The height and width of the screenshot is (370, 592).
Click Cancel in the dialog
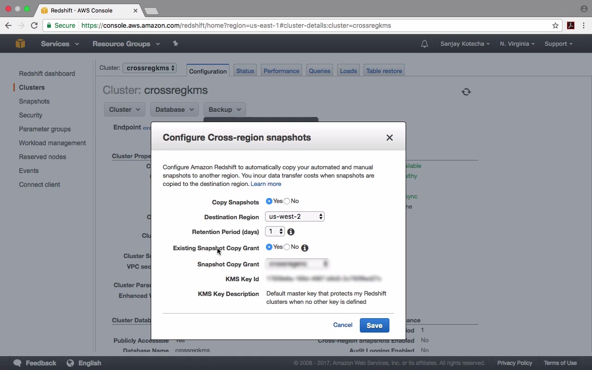[x=343, y=325]
